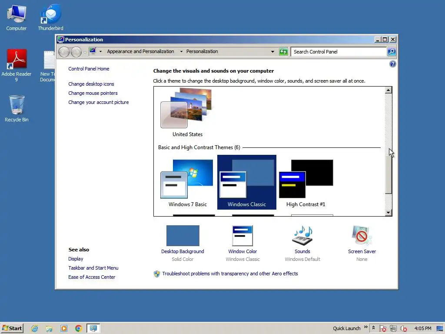445x334 pixels.
Task: Select the Recycle Bin icon
Action: [17, 108]
